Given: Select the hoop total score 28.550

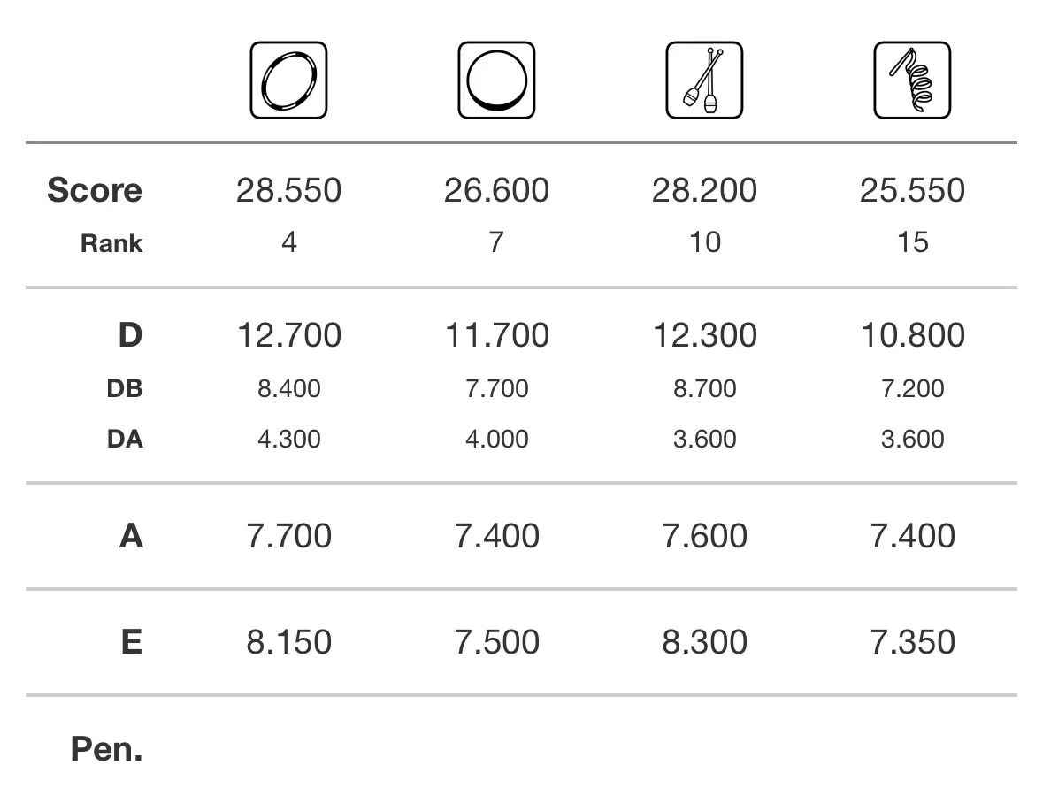Looking at the screenshot, I should [288, 190].
